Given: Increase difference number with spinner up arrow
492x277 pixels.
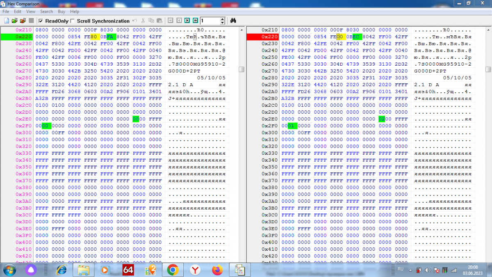Looking at the screenshot, I should (223, 19).
